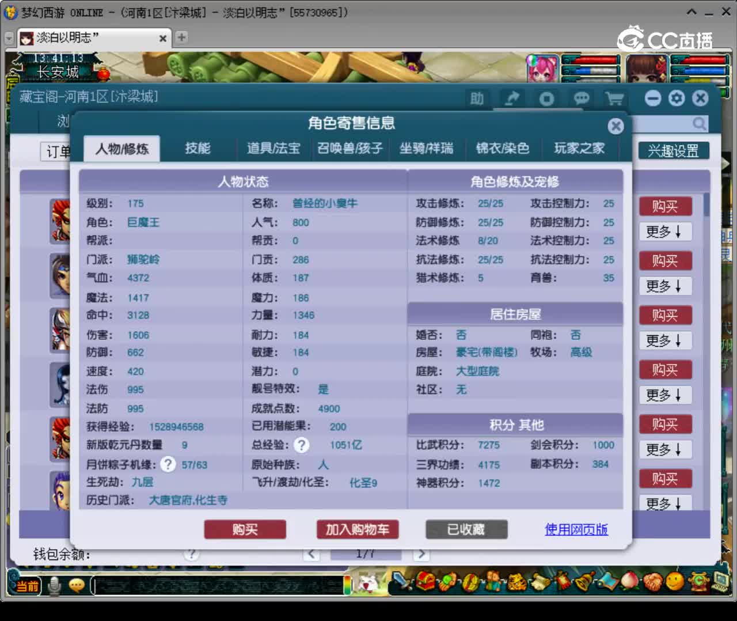Click the 兴趣设置 button
The height and width of the screenshot is (621, 737).
tap(674, 151)
